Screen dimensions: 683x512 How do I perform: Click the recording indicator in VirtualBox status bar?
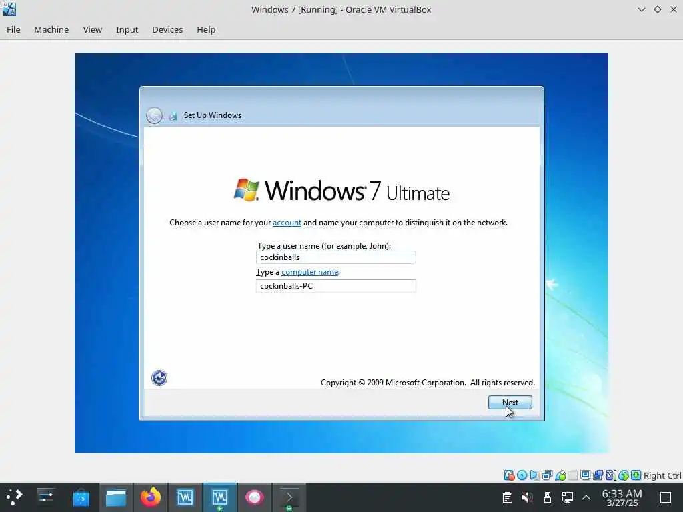pos(598,475)
